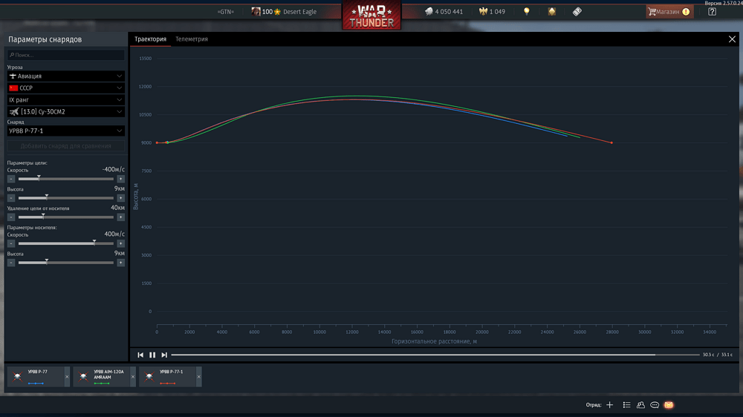Select the AIM-120A AMRAAM missile card
Image resolution: width=743 pixels, height=417 pixels.
101,377
